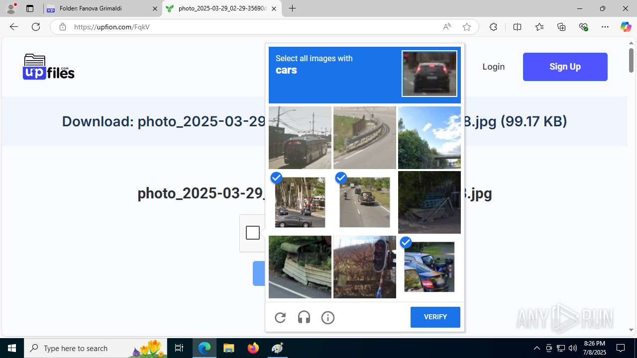
Task: View site information lock icon
Action: click(x=62, y=27)
